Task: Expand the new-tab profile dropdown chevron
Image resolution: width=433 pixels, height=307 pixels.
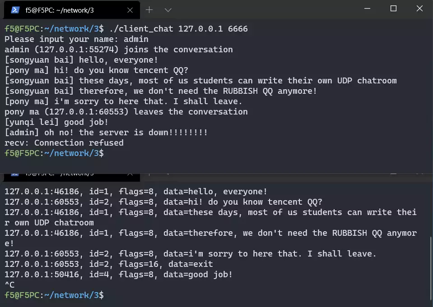Action: [x=168, y=9]
